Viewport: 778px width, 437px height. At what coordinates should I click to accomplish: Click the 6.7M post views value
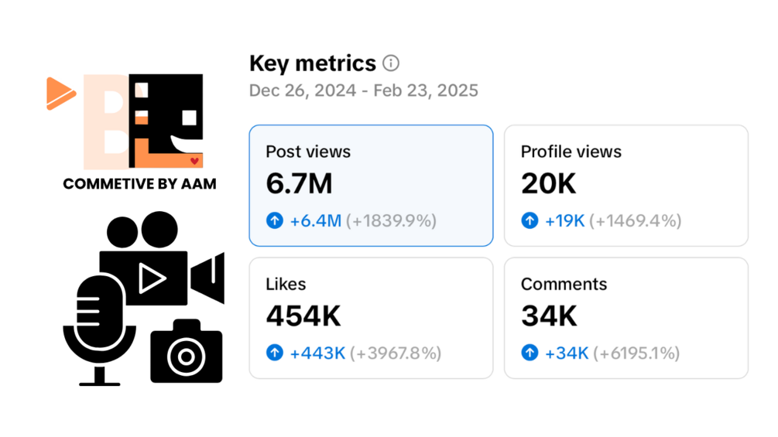[299, 184]
